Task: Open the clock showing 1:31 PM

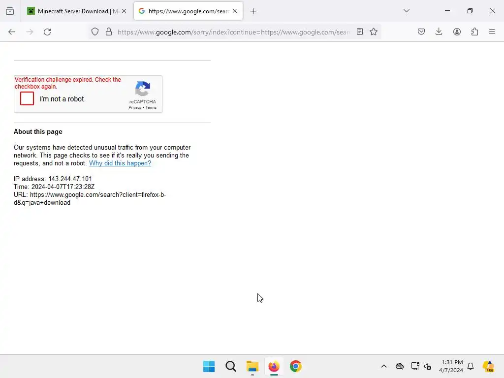Action: click(451, 366)
